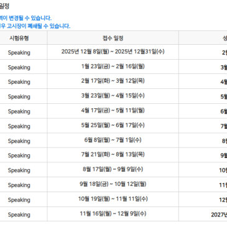Click the 접수 일정 column header

[x=113, y=38]
